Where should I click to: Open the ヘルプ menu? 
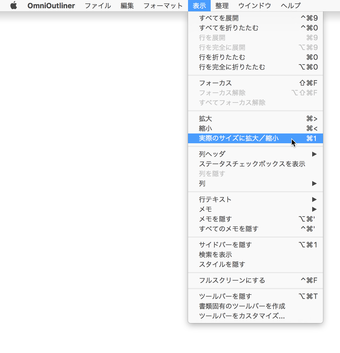291,5
